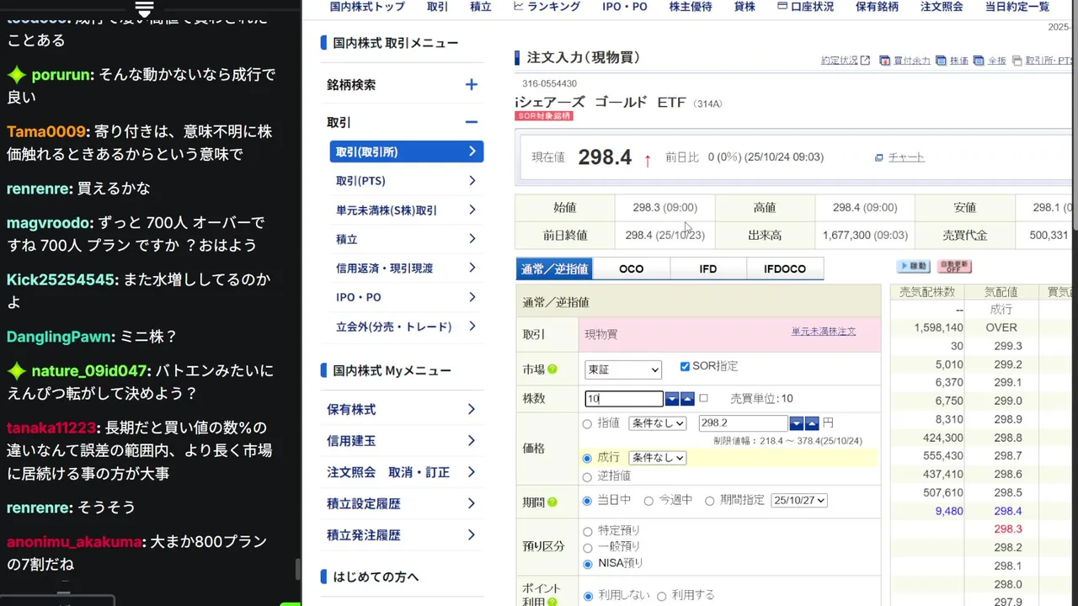This screenshot has width=1078, height=606.
Task: Switch to the IFDOCO order tab
Action: [785, 269]
